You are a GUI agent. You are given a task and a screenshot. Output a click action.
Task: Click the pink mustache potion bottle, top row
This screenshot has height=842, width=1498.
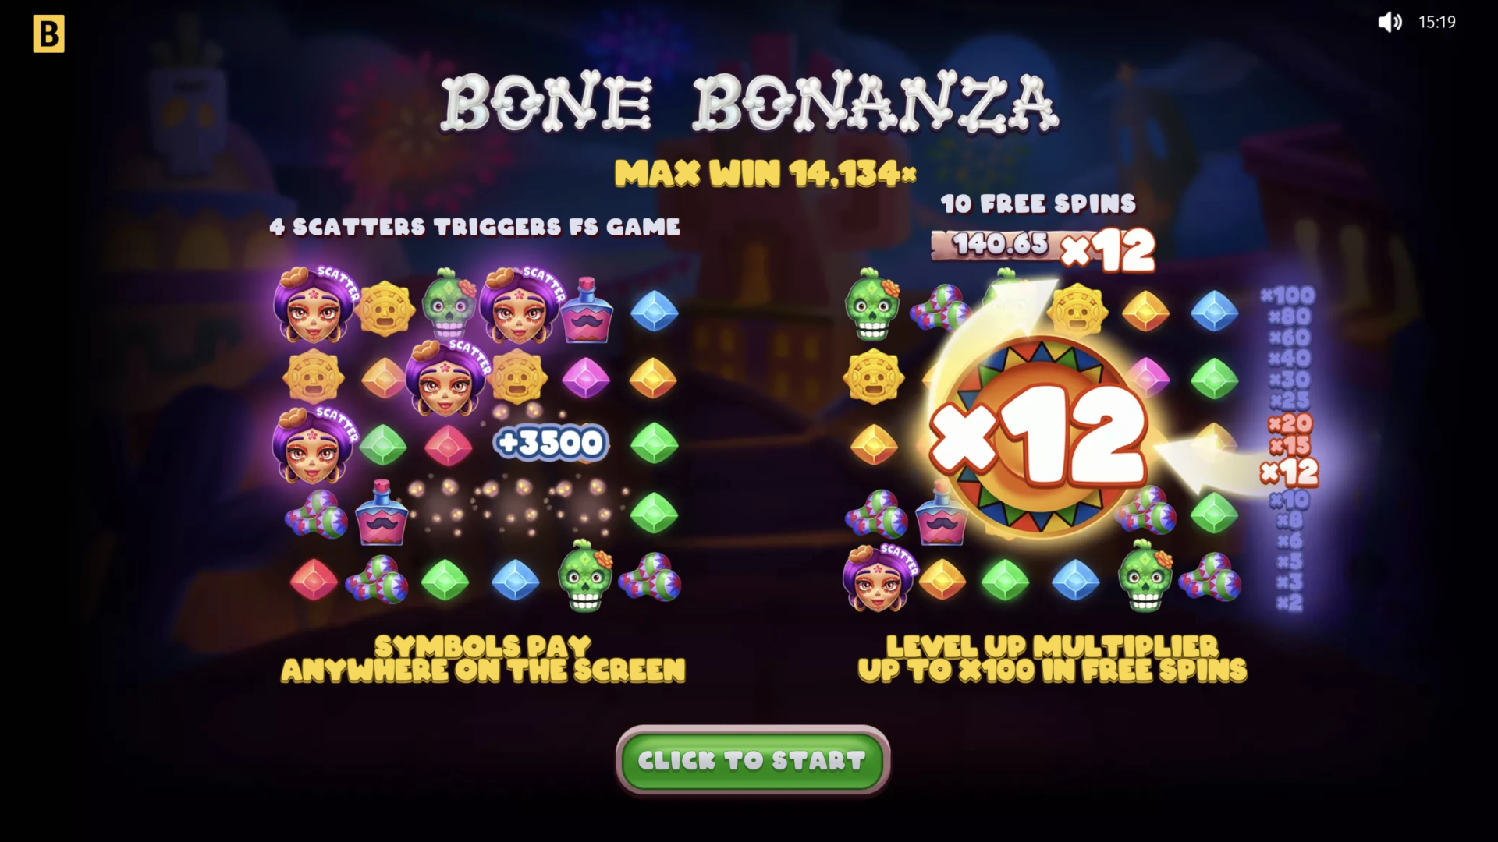tap(586, 311)
